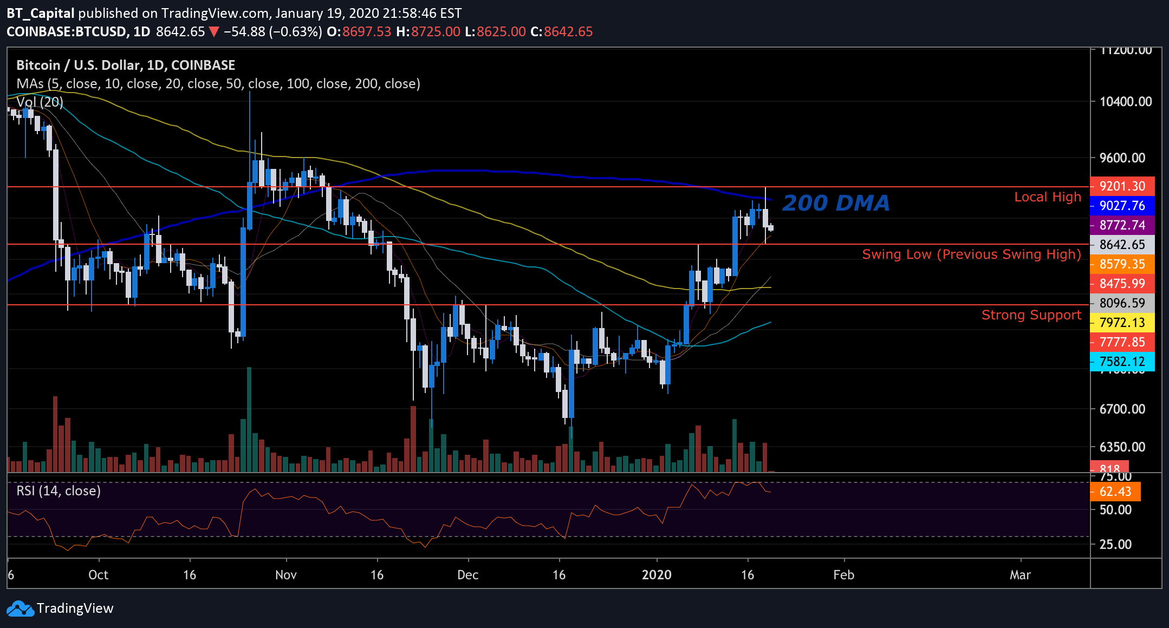Click the Oct date on the time axis

pos(99,575)
